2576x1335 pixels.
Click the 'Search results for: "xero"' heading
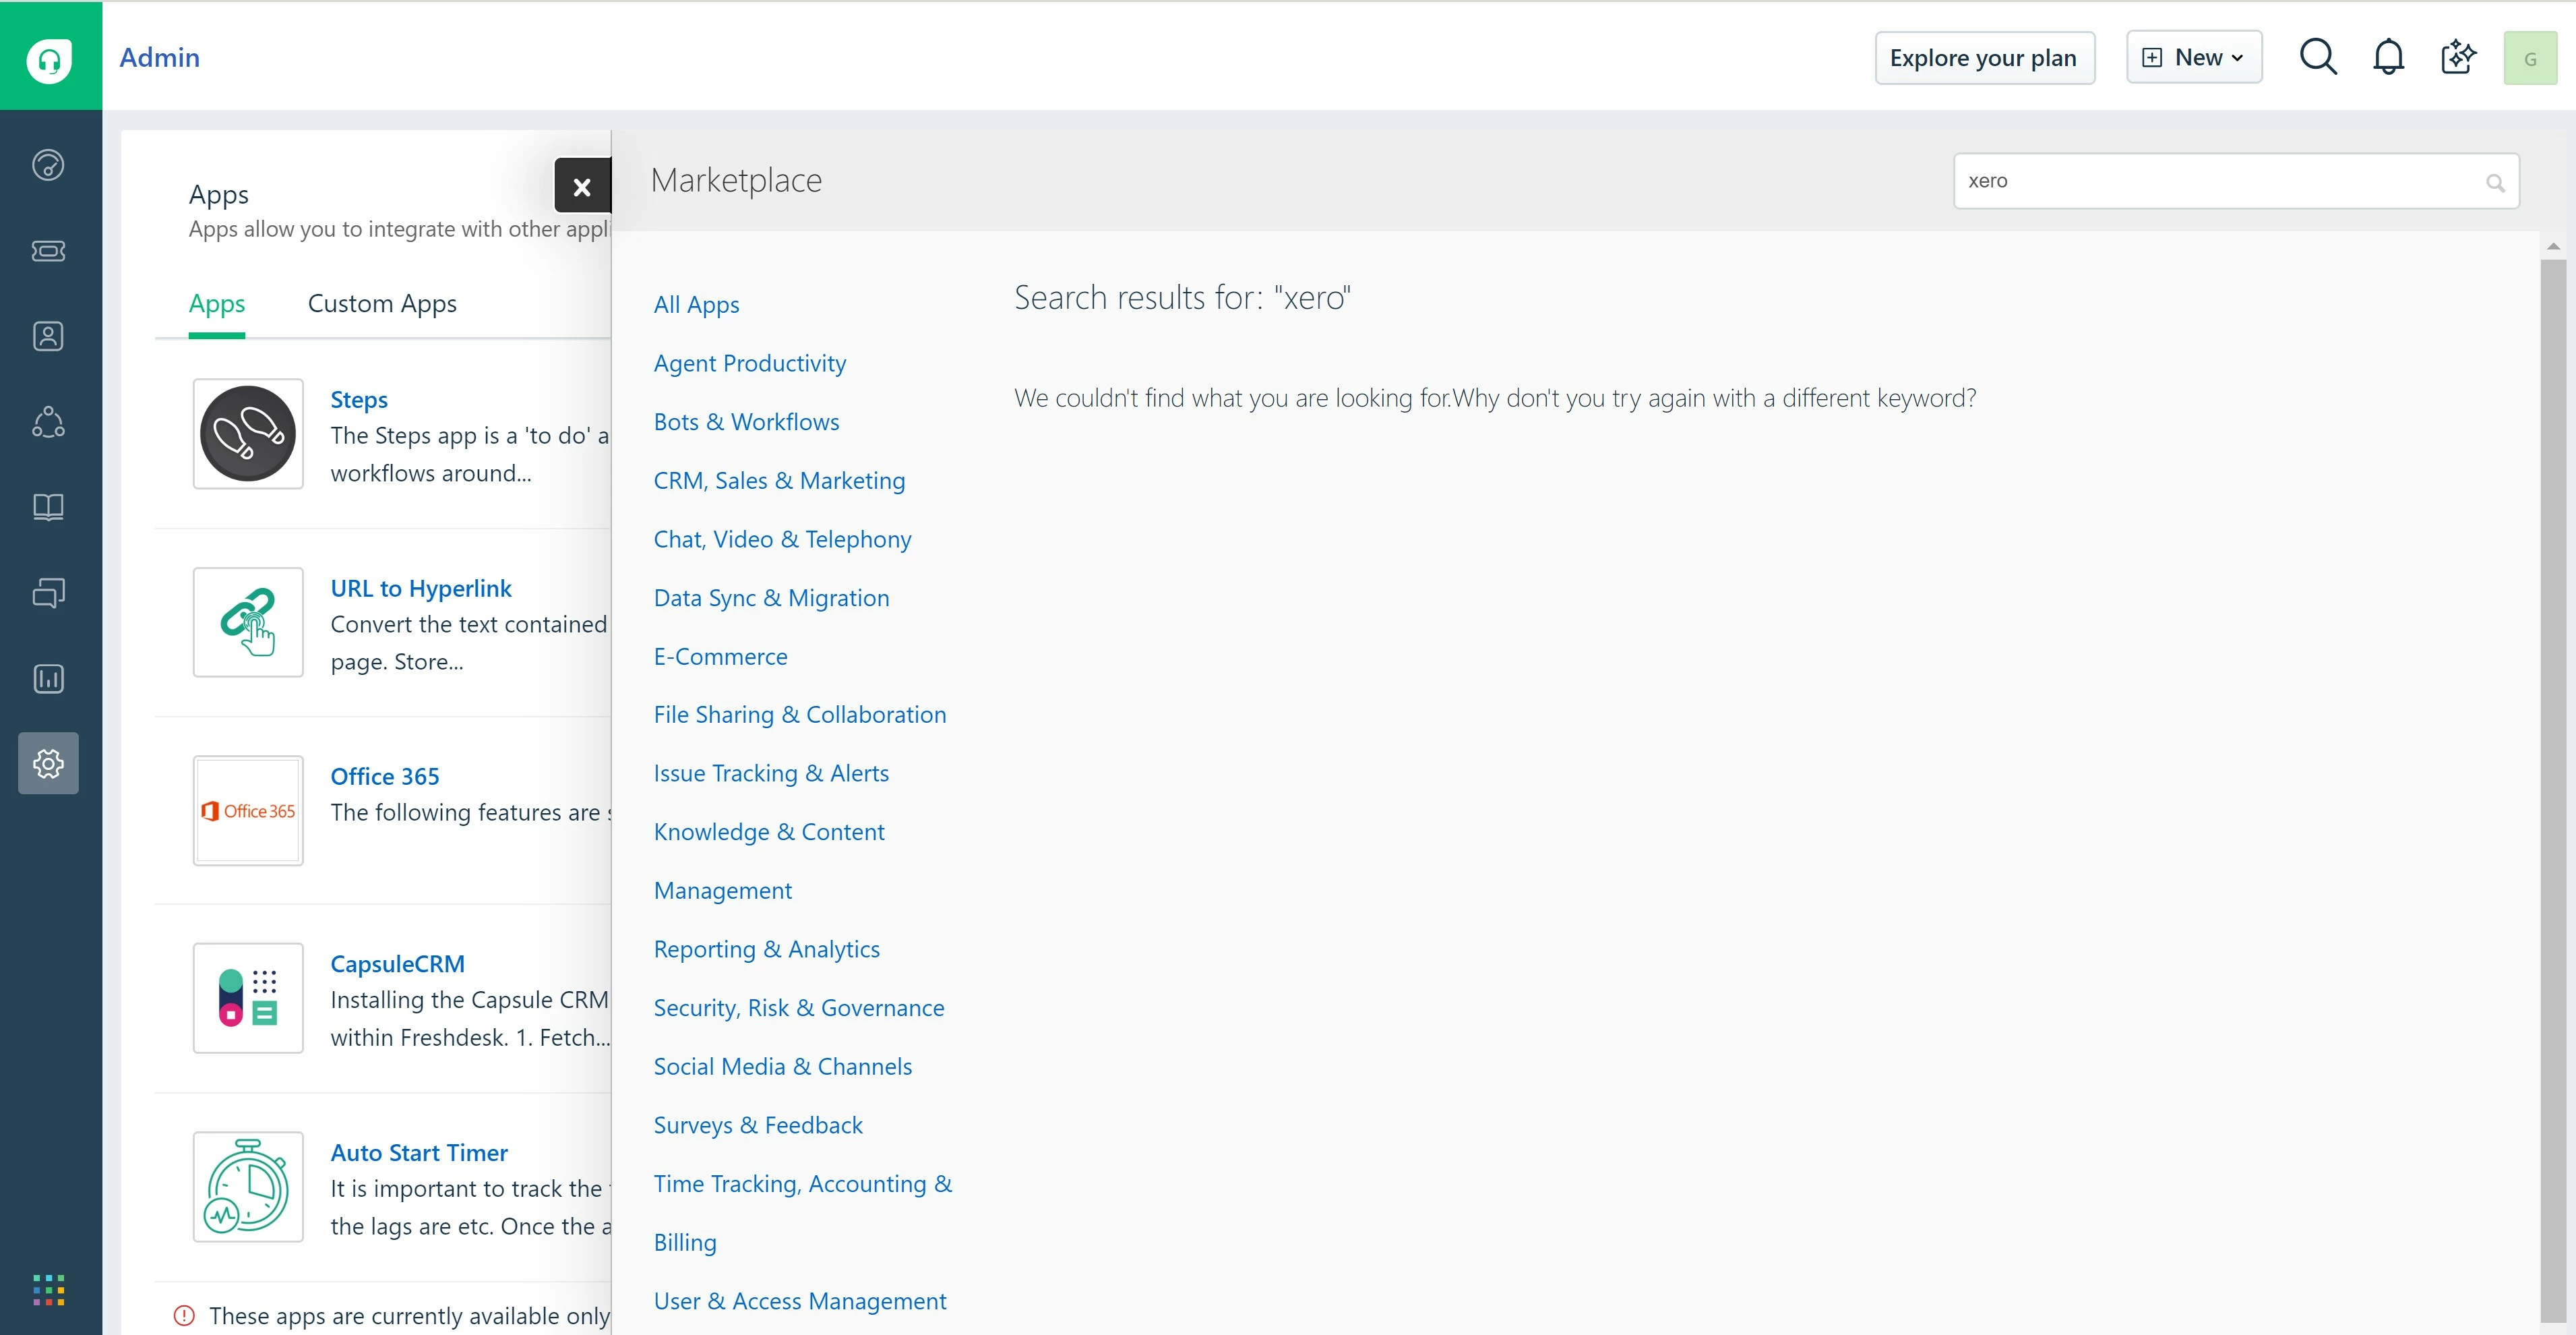[x=1182, y=298]
